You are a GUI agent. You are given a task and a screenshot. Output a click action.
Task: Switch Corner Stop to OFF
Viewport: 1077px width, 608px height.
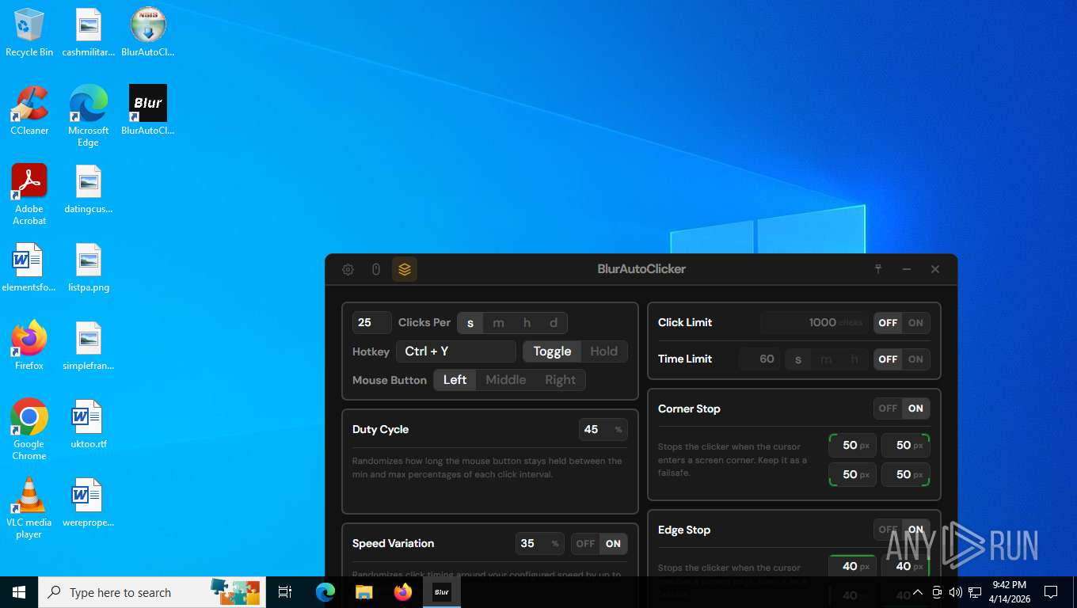coord(888,408)
